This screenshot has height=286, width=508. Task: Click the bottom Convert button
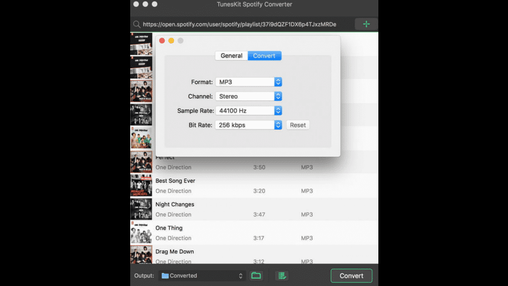pos(351,275)
